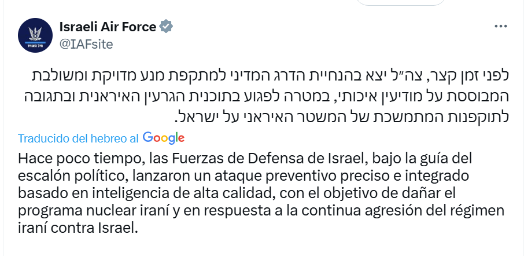The image size is (524, 256).
Task: Click the "Traducido del hebreo al" label
Action: click(78, 138)
